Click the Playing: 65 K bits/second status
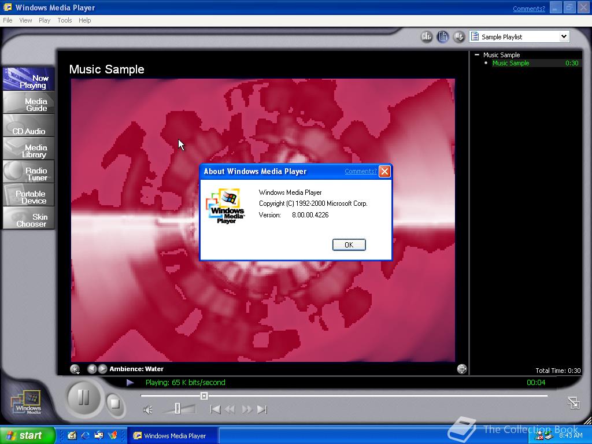Screen dimensions: 592x444 [x=186, y=383]
